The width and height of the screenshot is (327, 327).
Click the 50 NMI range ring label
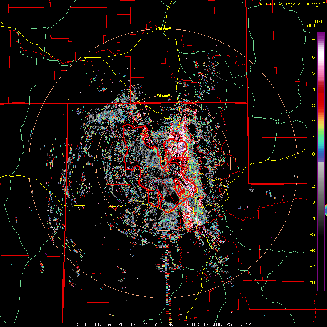(x=163, y=96)
